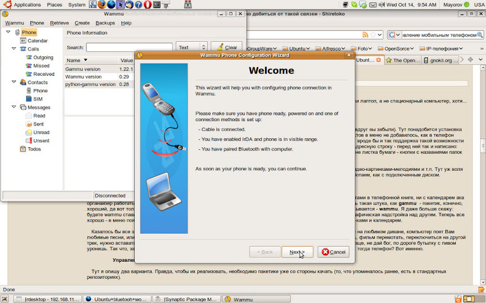The width and height of the screenshot is (486, 303).
Task: Click the mail envelope tray icon
Action: point(373,5)
